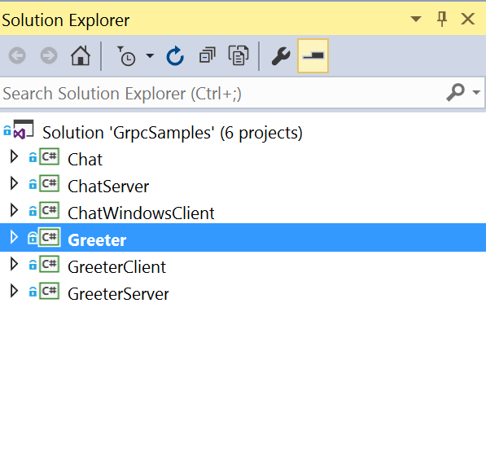
Task: Click the source control lock beside Chat
Action: [x=33, y=157]
